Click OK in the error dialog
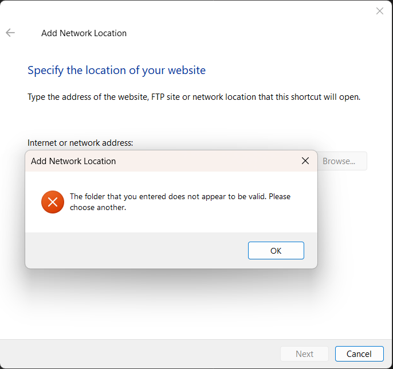The image size is (393, 369). click(x=276, y=251)
